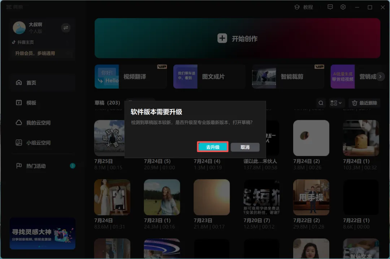Open the 7月23日 (1) draft thumbnail
The height and width of the screenshot is (259, 390).
162,197
